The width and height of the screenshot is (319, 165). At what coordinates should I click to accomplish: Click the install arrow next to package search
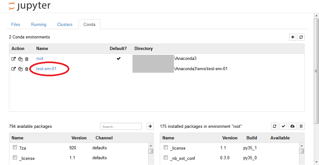[x=150, y=126]
